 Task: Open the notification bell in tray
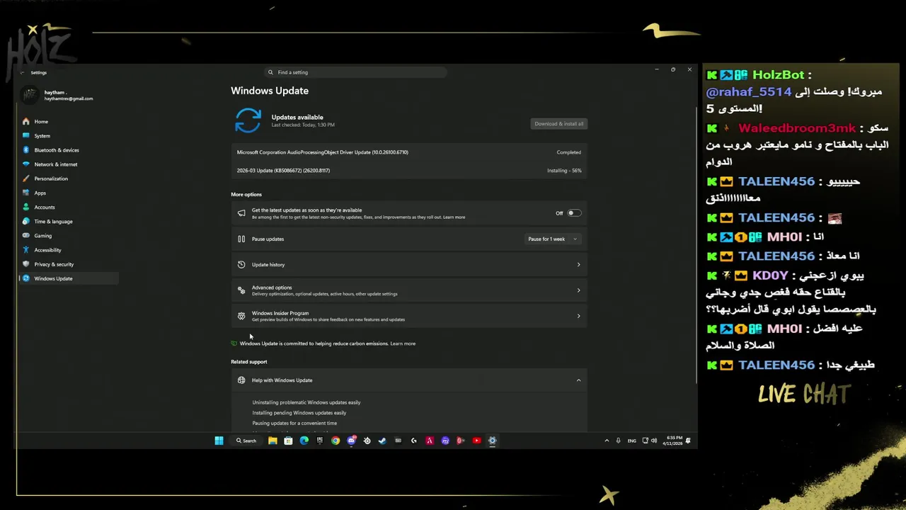pos(688,441)
